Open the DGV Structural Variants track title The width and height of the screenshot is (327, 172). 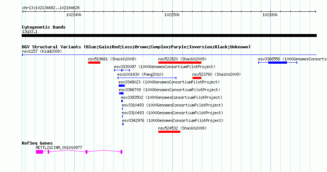(136, 47)
